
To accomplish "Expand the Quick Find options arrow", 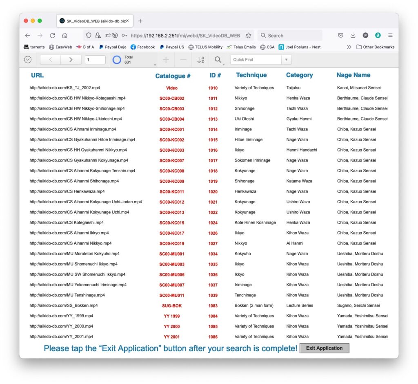I will pos(286,60).
